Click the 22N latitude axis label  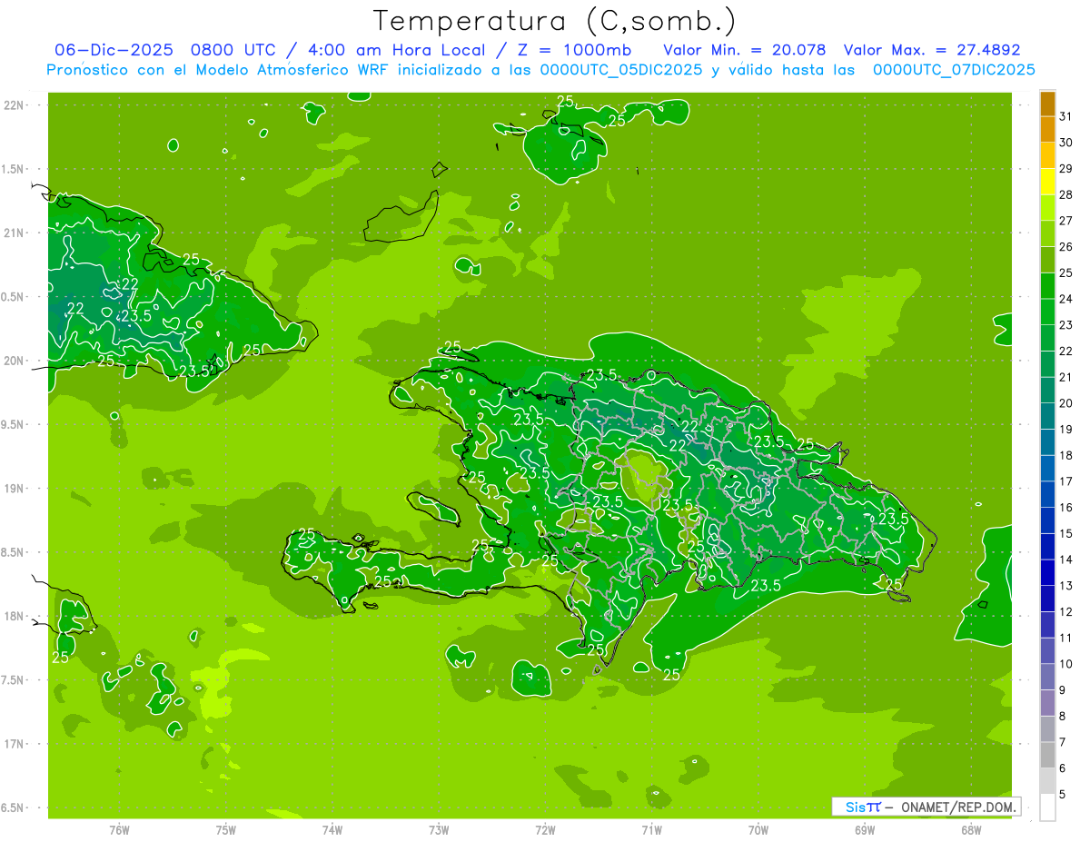point(15,104)
